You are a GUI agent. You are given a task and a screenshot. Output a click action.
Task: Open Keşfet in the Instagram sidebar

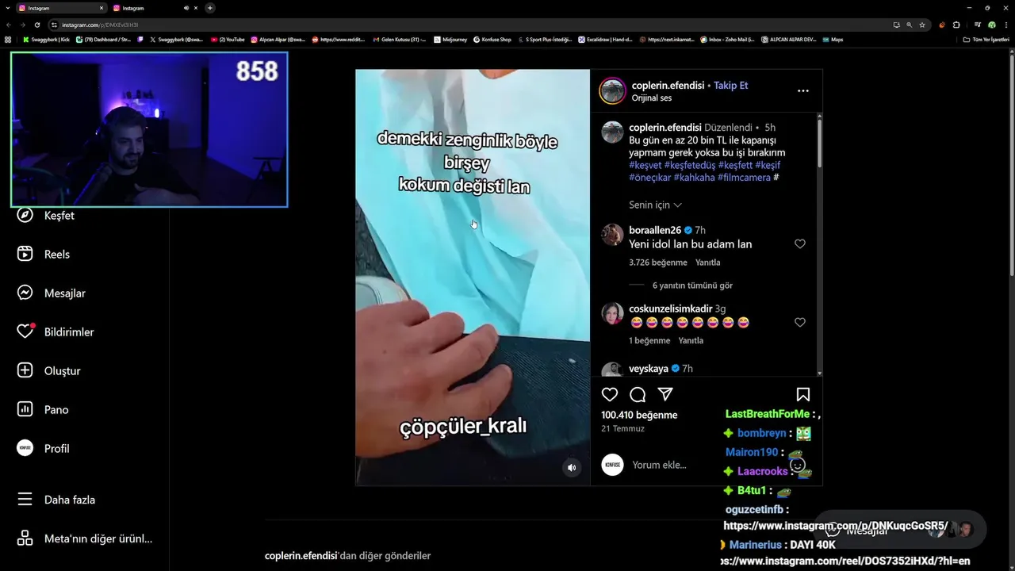click(x=45, y=215)
